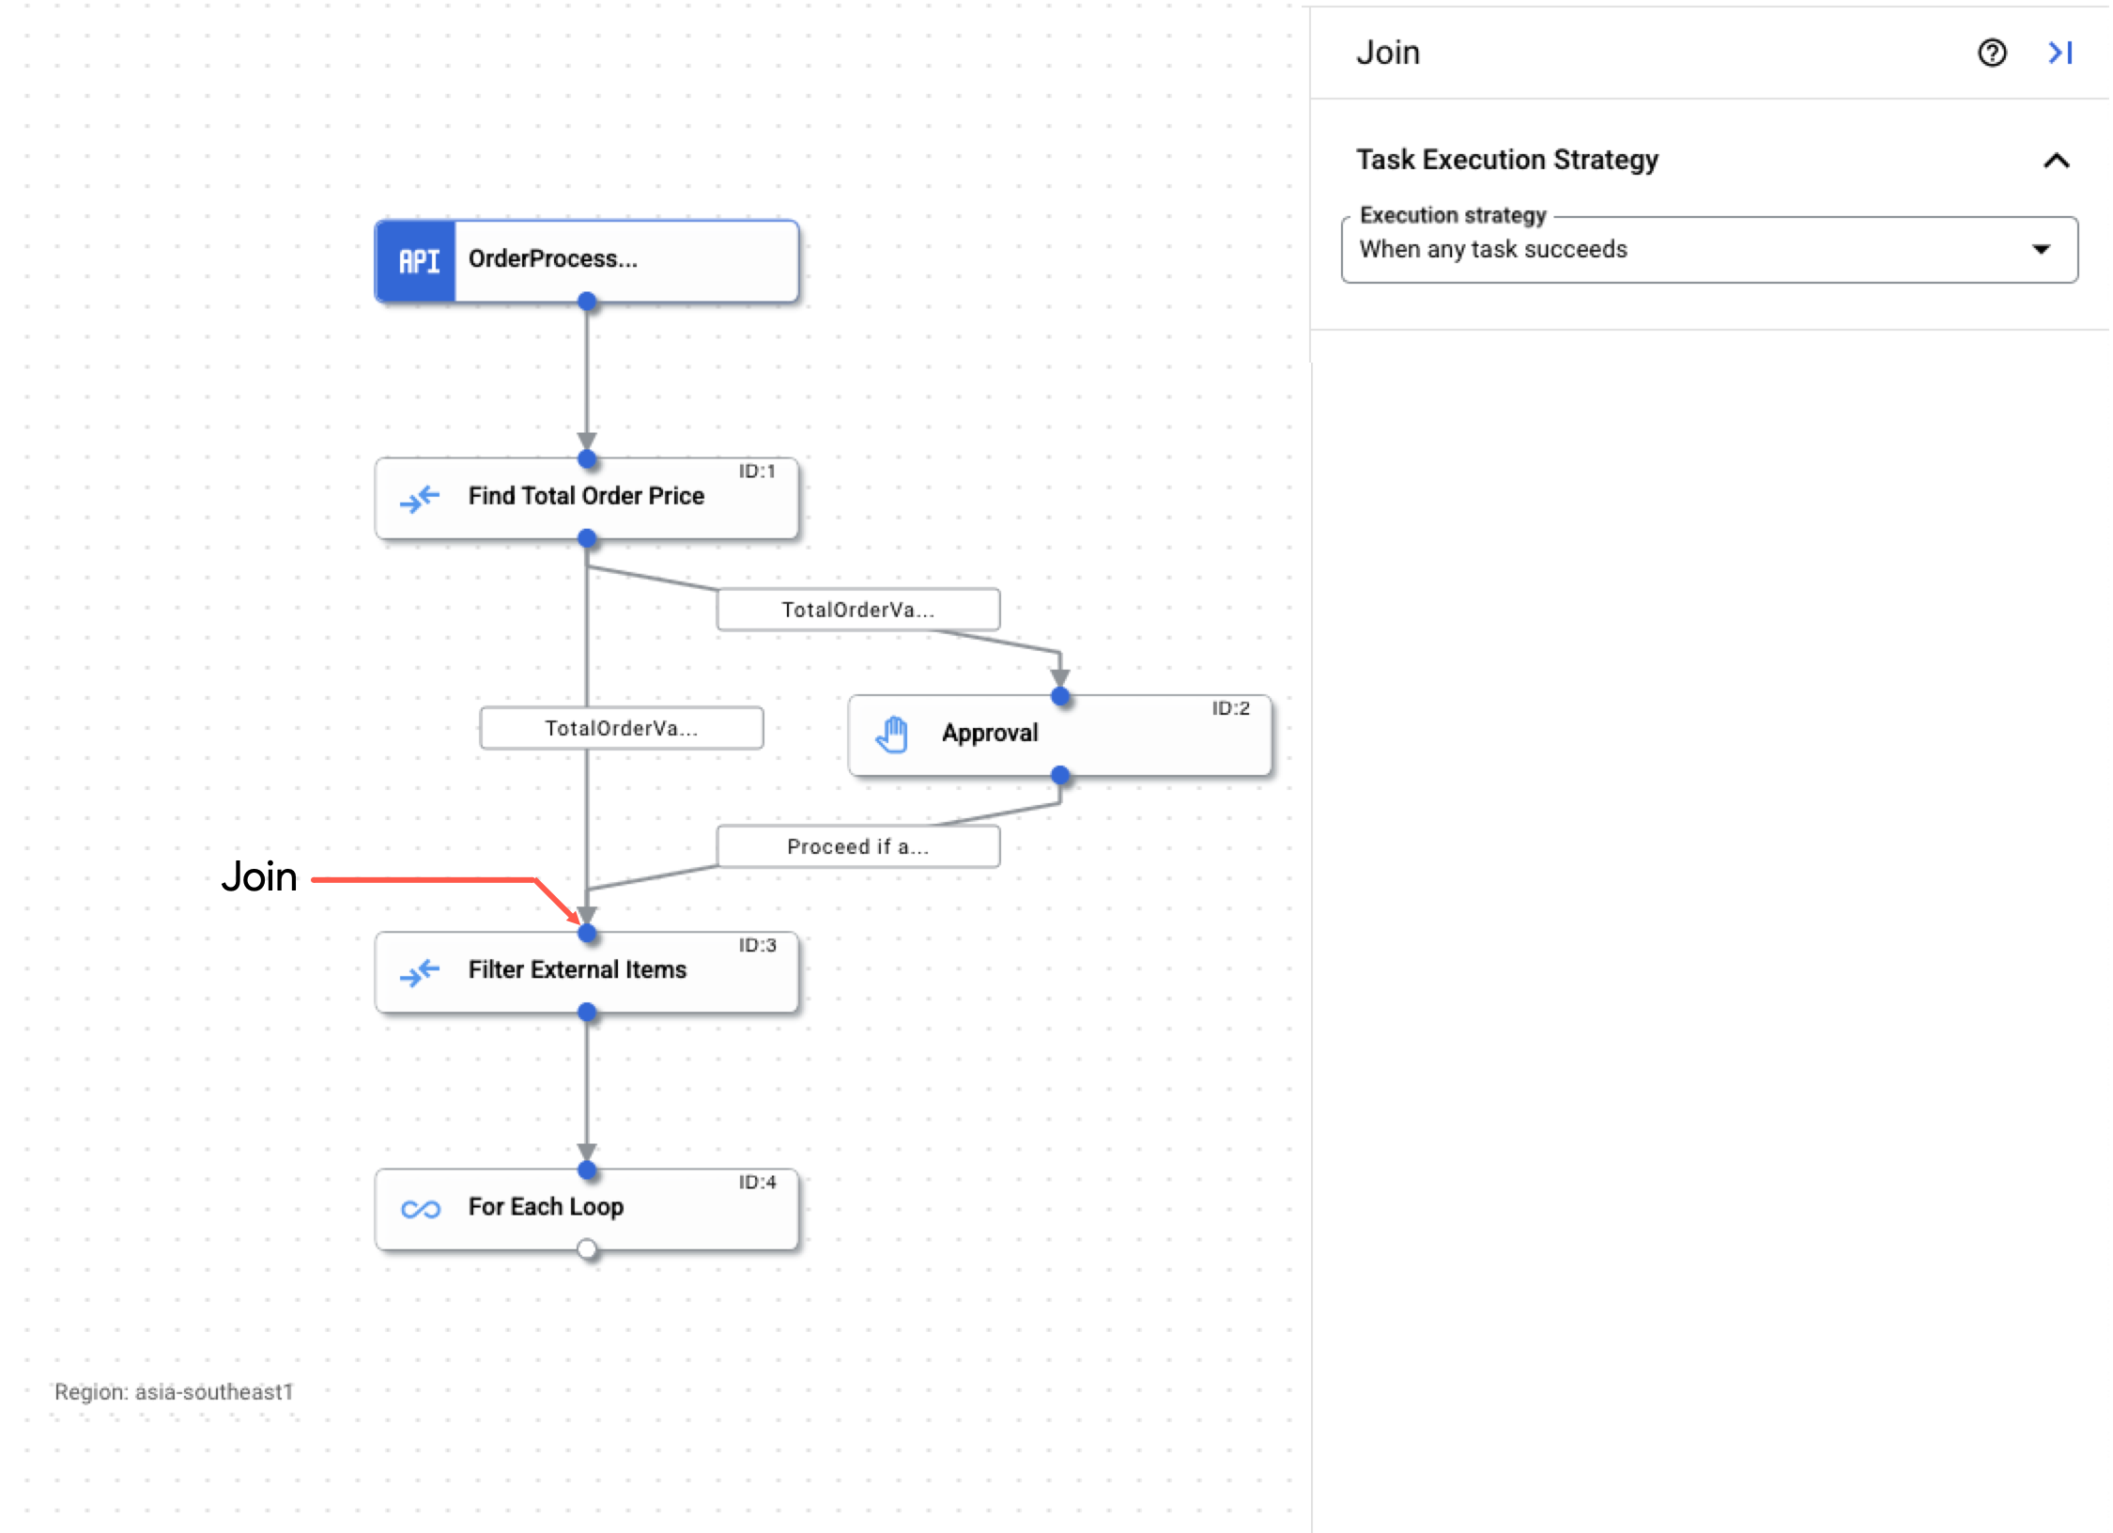The height and width of the screenshot is (1533, 2113).
Task: Select the Find Total Order Price node
Action: point(580,496)
